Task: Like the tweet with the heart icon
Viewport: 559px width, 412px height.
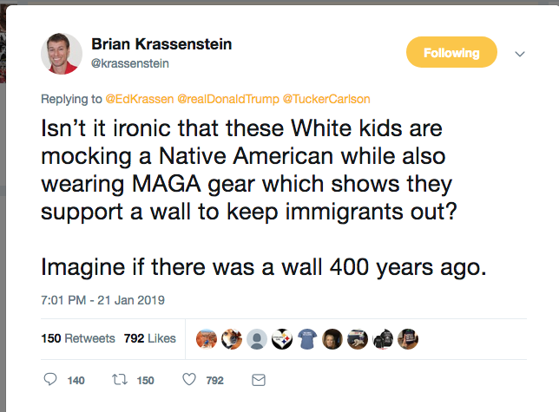Action: point(188,380)
